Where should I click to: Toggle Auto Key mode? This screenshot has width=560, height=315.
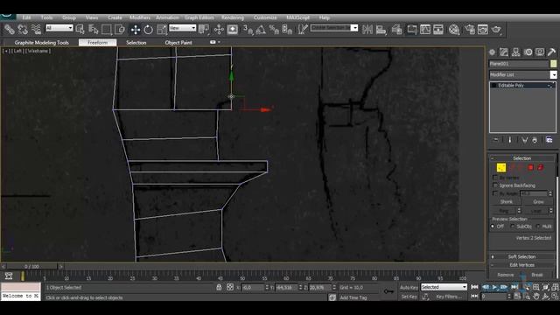tap(409, 288)
